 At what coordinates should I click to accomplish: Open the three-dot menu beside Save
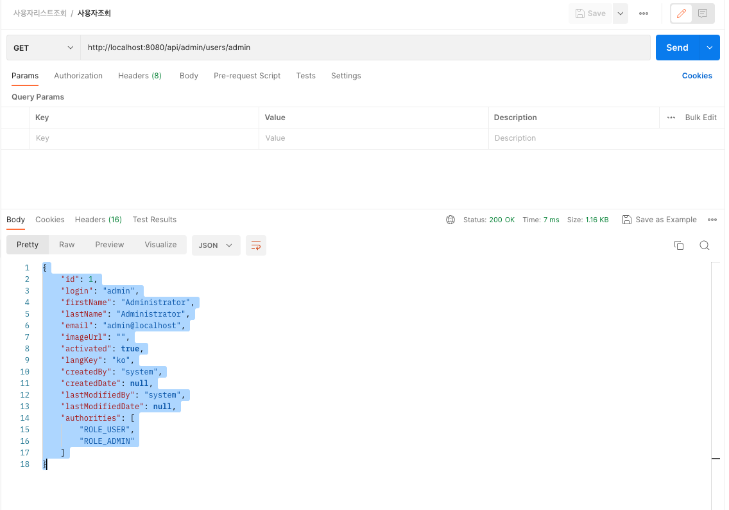coord(644,13)
